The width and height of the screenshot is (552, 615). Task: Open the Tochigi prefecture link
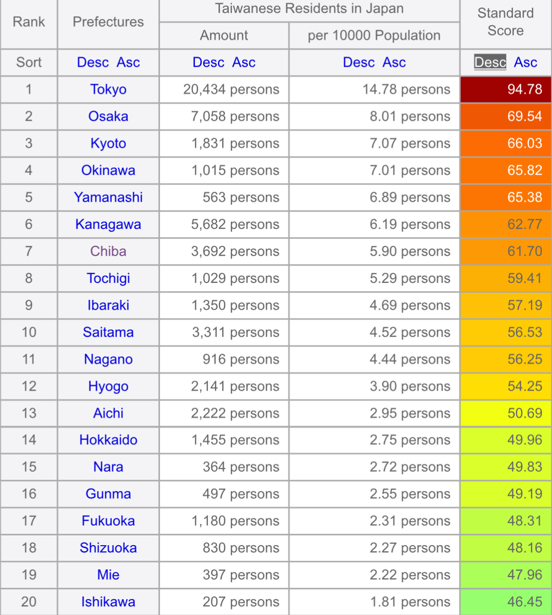(108, 278)
